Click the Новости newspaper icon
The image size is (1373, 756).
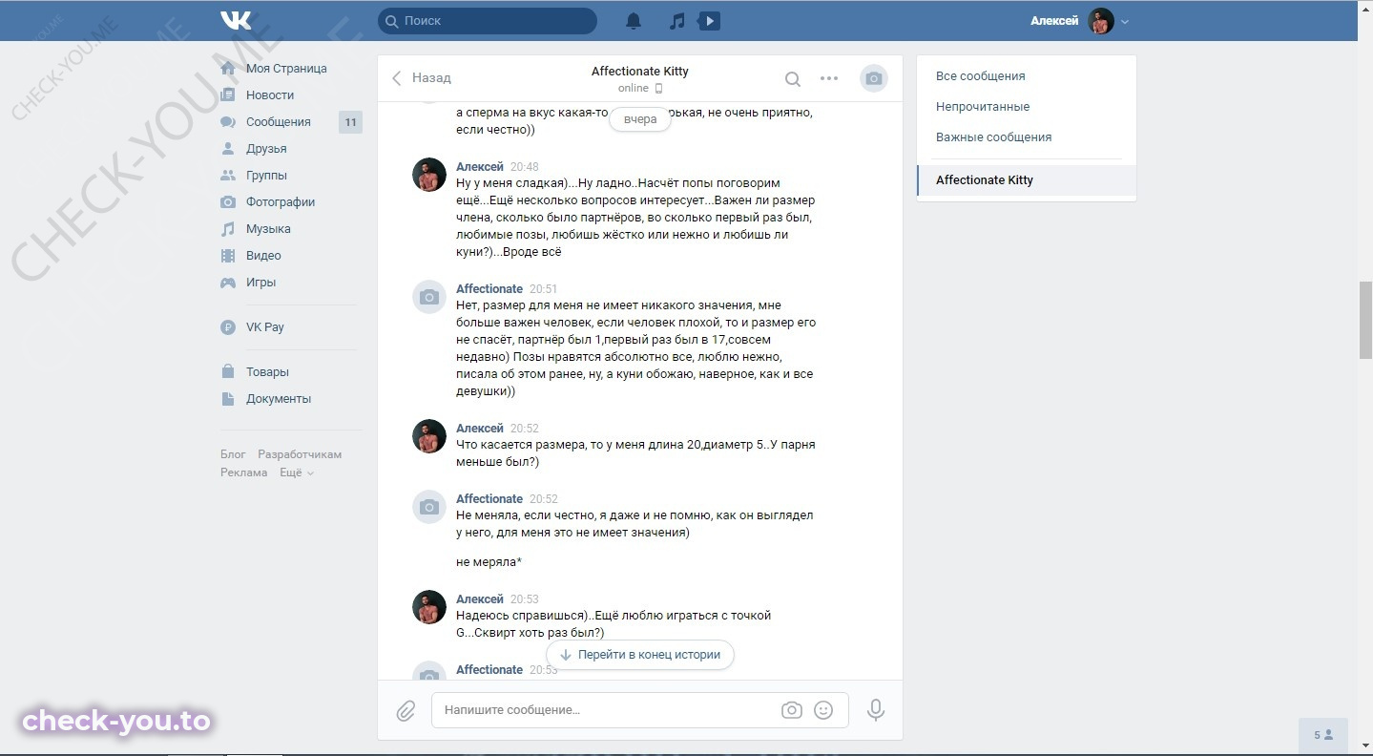pos(228,95)
